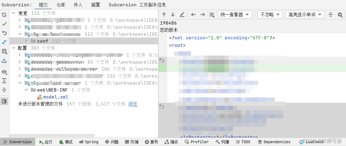
Task: Click the rollback (undo arrow) icon
Action: tap(4, 33)
